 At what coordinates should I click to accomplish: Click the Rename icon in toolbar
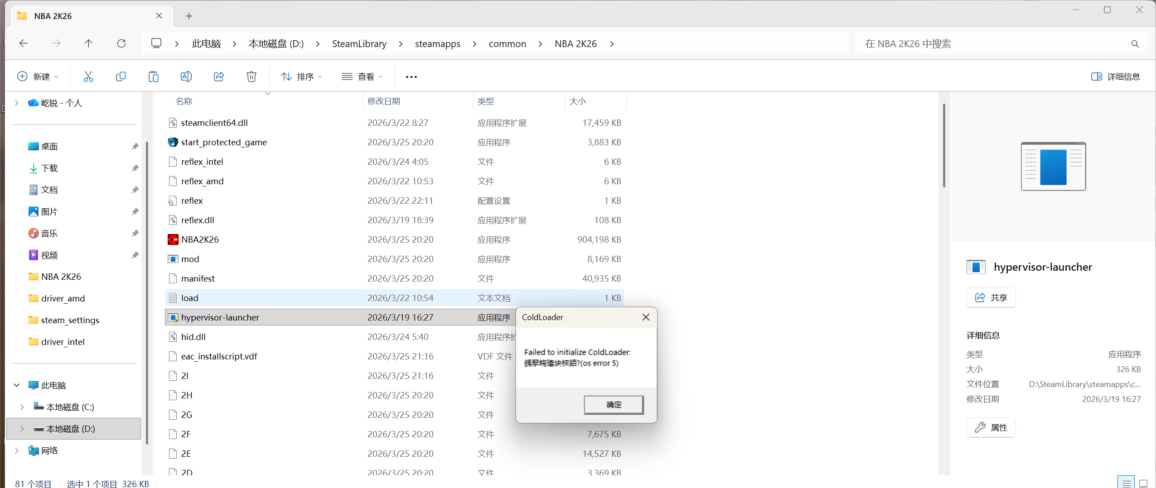pos(186,77)
